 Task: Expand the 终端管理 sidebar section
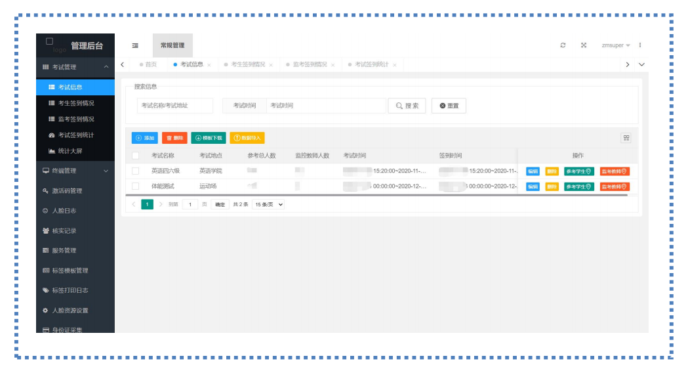coord(75,171)
